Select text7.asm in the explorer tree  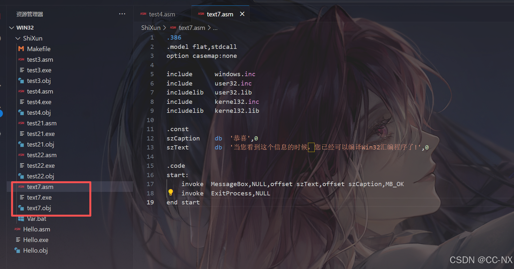(40, 187)
